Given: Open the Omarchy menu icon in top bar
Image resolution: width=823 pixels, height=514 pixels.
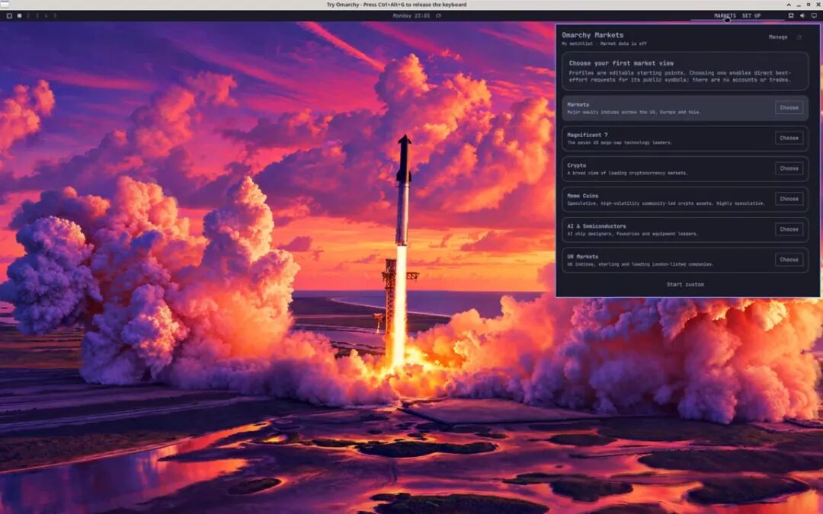Looking at the screenshot, I should pos(9,16).
